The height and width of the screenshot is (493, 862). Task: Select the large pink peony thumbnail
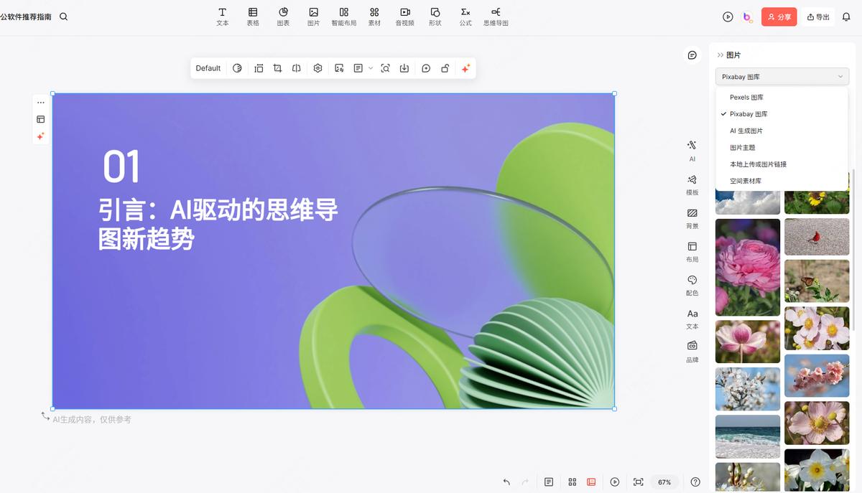(748, 267)
